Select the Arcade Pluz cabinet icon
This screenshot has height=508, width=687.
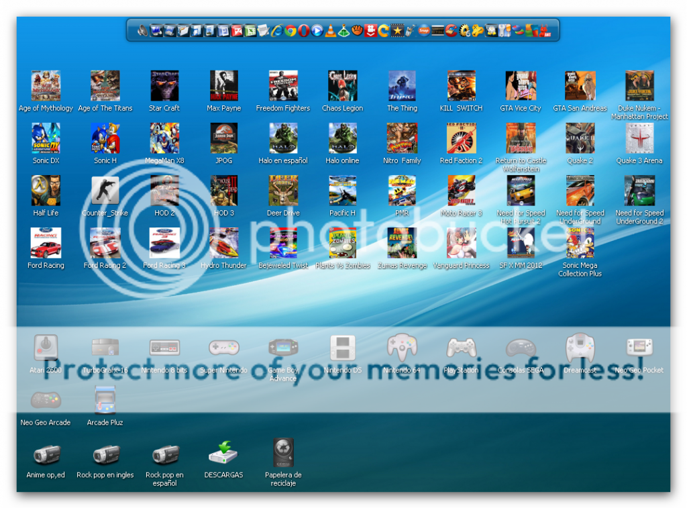tap(105, 400)
